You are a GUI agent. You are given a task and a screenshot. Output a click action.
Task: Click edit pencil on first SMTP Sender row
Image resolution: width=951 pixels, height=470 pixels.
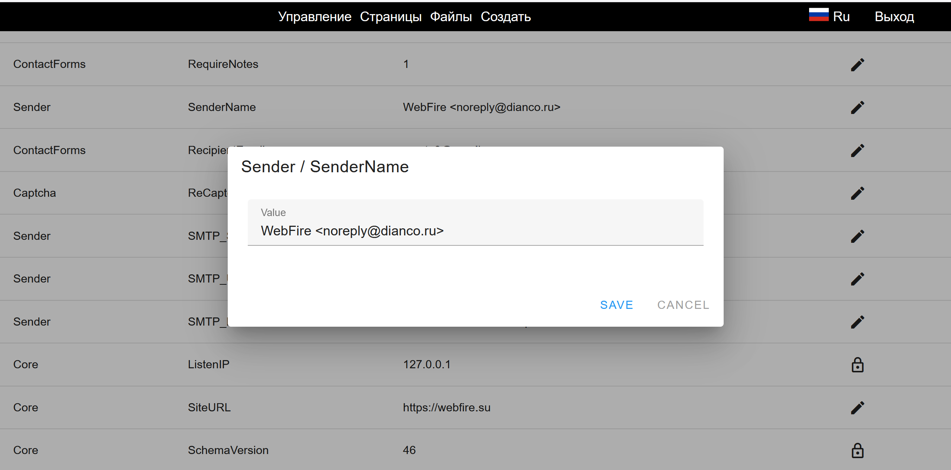click(857, 236)
